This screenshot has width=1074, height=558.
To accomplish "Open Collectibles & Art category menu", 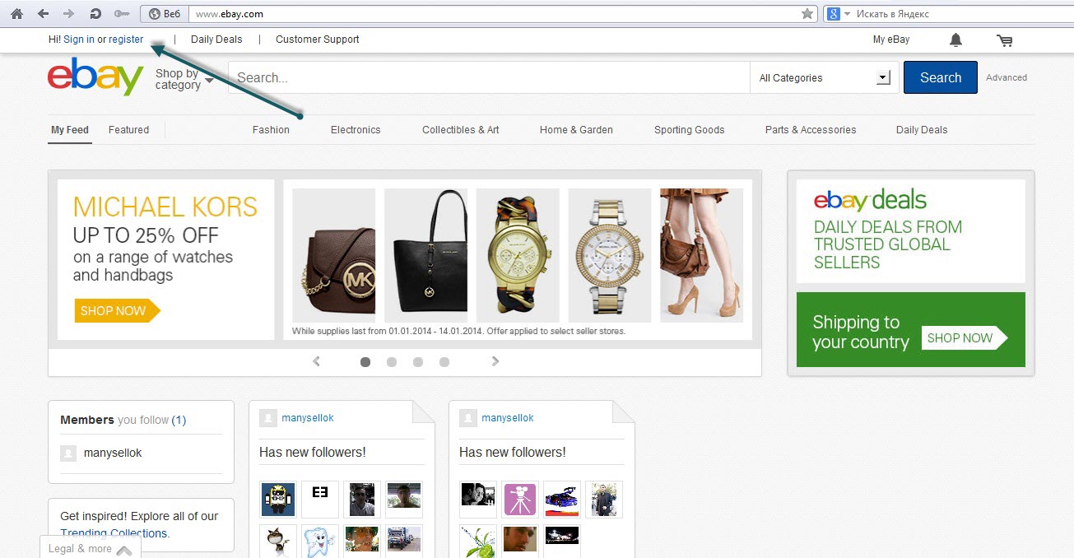I will point(461,130).
